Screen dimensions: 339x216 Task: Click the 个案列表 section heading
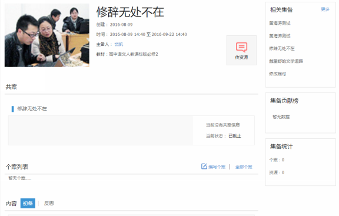coord(17,167)
